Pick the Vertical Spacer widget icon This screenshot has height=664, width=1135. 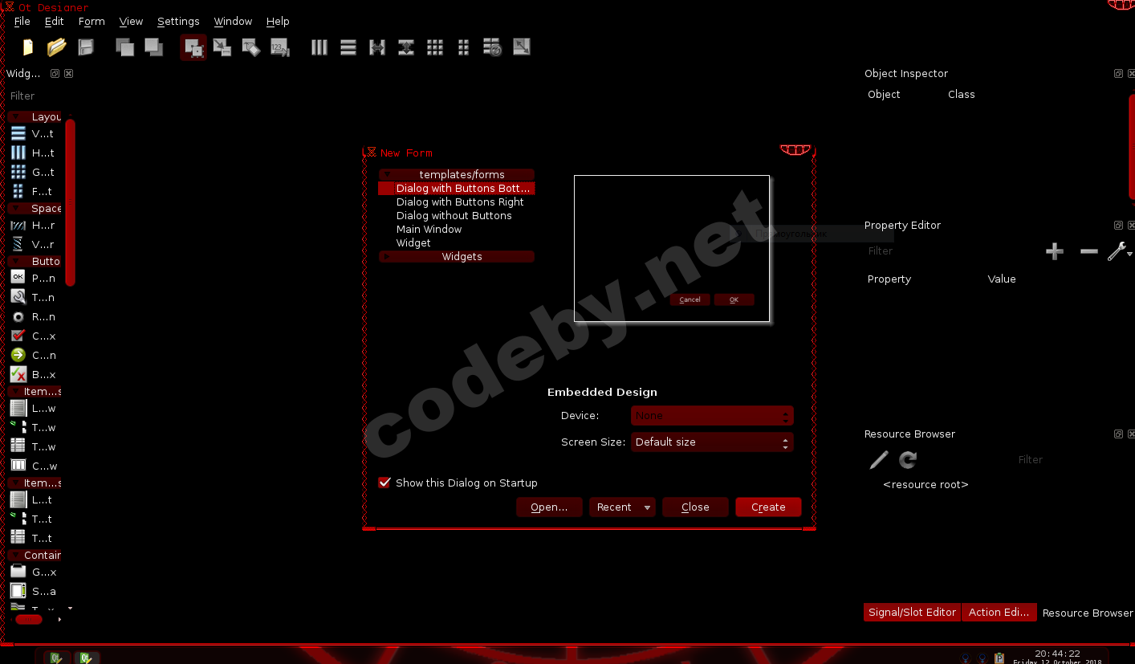click(18, 245)
